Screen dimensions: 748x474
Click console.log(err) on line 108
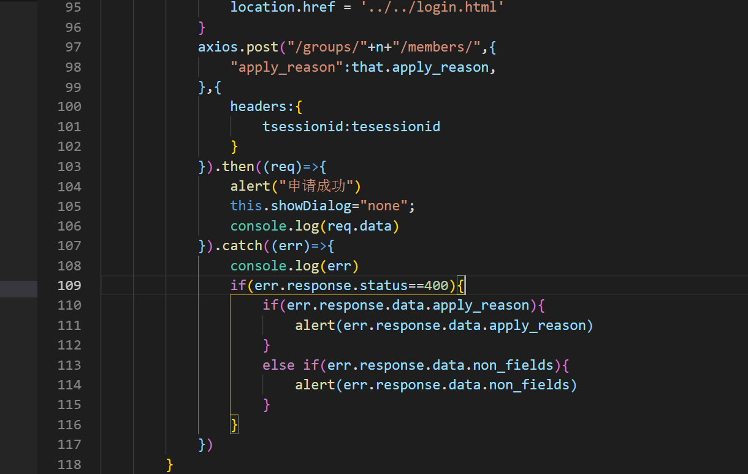294,266
